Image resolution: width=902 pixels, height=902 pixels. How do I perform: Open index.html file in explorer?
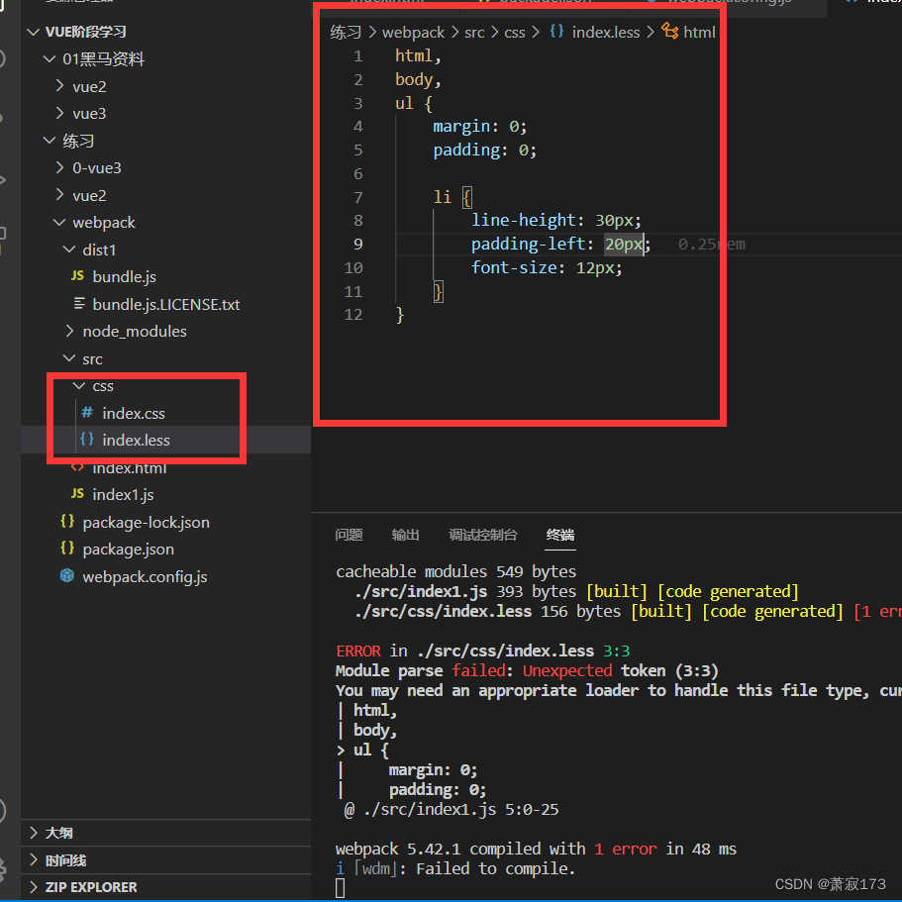(x=130, y=468)
